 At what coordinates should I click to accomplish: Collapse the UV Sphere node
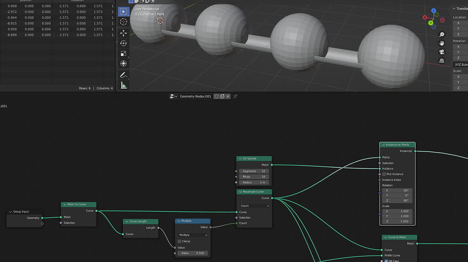(240, 158)
